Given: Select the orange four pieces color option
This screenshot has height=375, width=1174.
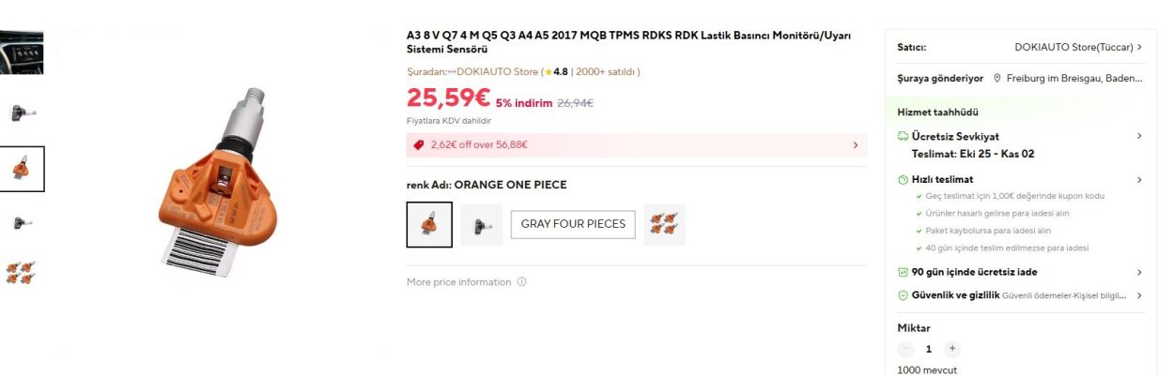Looking at the screenshot, I should [664, 225].
